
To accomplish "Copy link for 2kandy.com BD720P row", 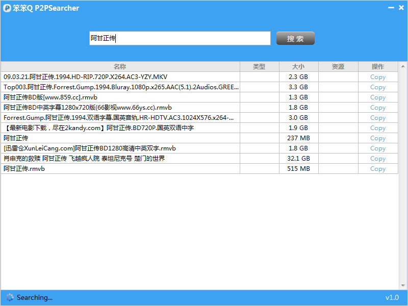I will tap(378, 128).
